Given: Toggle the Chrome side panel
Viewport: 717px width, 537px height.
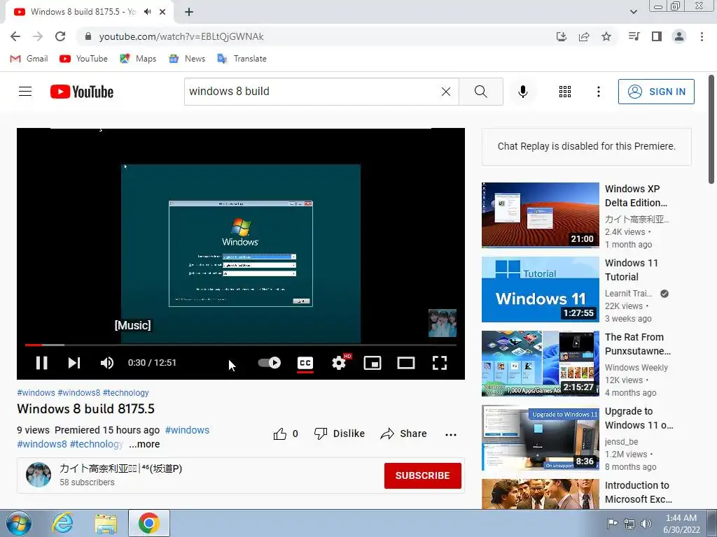Looking at the screenshot, I should coord(657,36).
